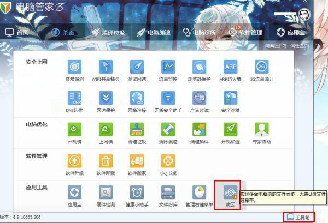Switch to 清理垃圾 top navigation tab
Screen dimensions: 328x223
coord(108,32)
